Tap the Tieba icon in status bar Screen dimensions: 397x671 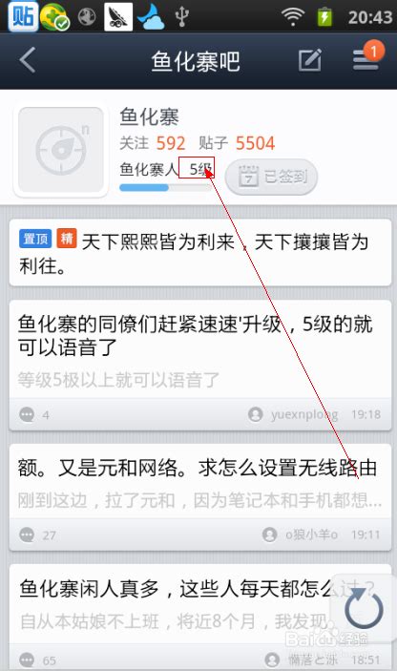[x=22, y=16]
